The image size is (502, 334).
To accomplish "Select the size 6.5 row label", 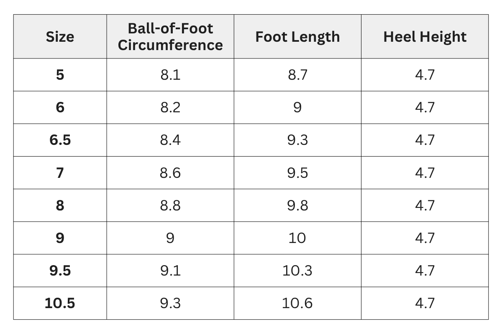I will (60, 140).
